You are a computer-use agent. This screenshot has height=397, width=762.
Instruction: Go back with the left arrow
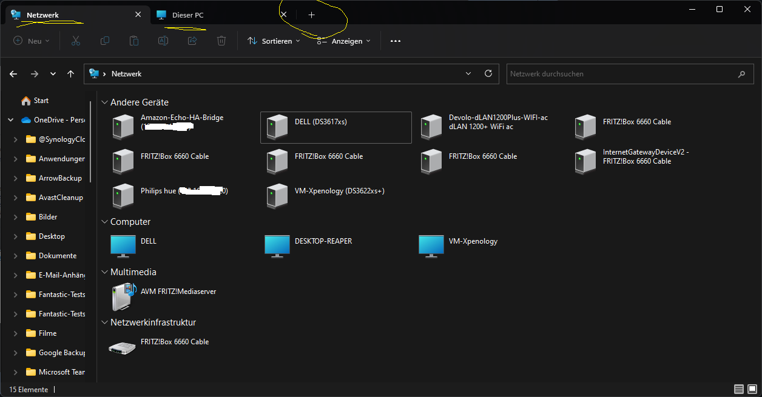(13, 74)
